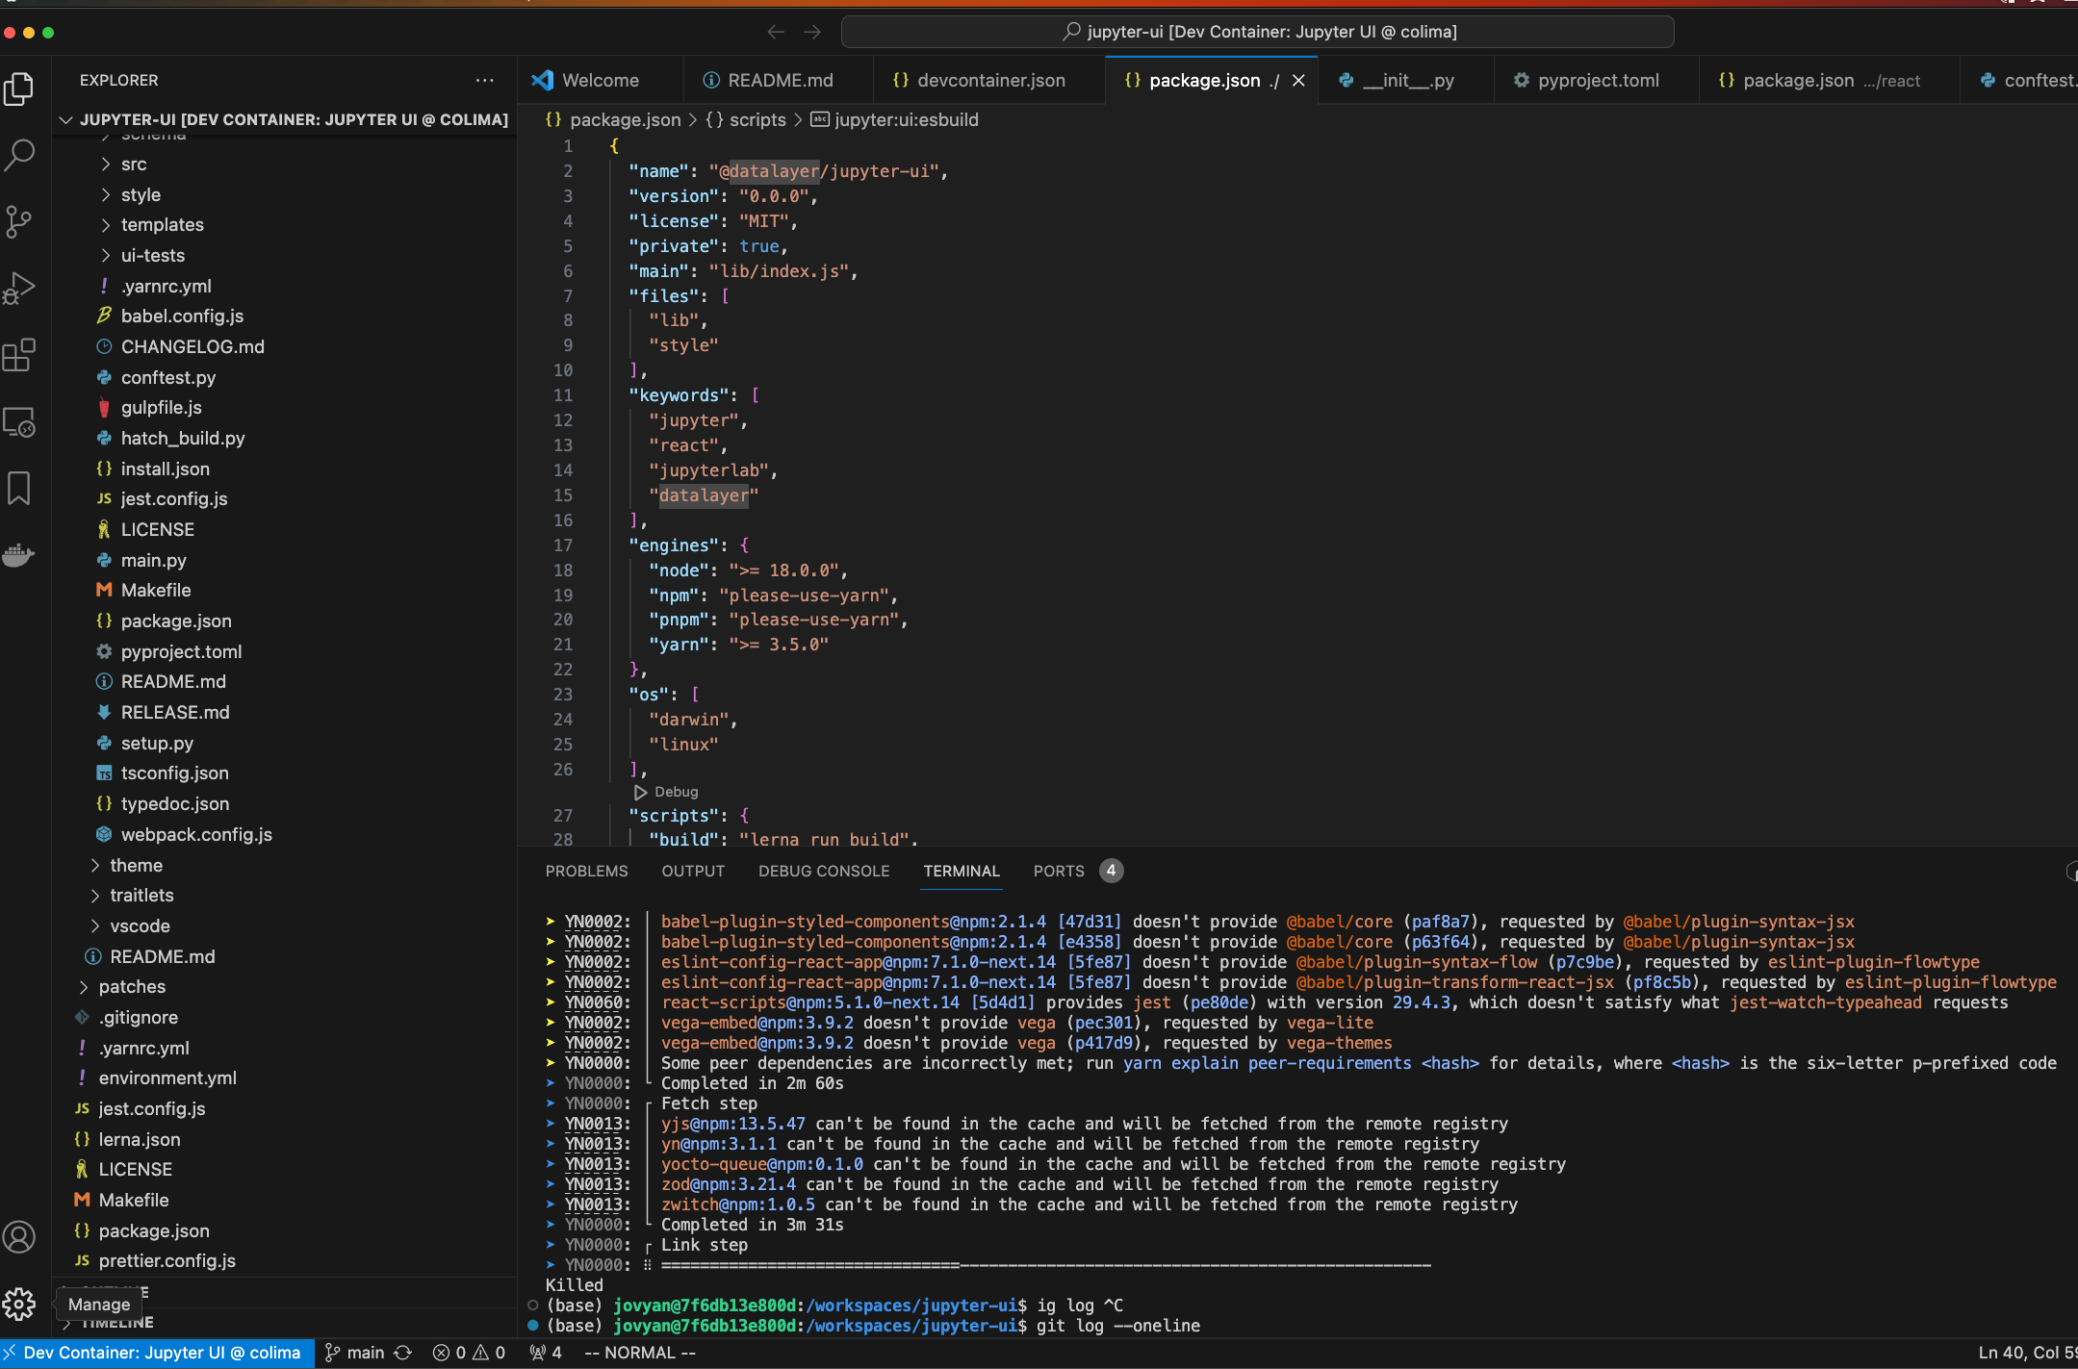
Task: Switch to the README.md tab
Action: 778,80
